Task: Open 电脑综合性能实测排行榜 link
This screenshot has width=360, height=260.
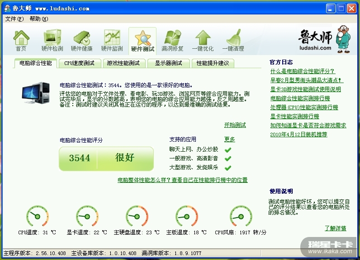Action: pyautogui.click(x=300, y=98)
